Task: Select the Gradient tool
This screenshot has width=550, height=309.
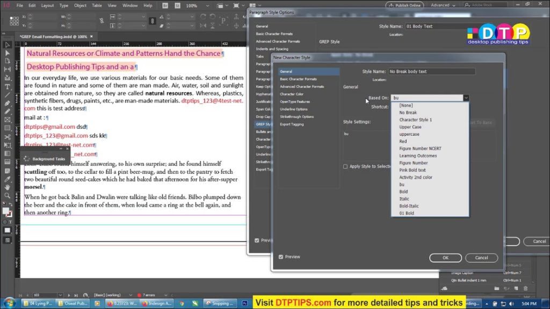Action: click(6, 153)
